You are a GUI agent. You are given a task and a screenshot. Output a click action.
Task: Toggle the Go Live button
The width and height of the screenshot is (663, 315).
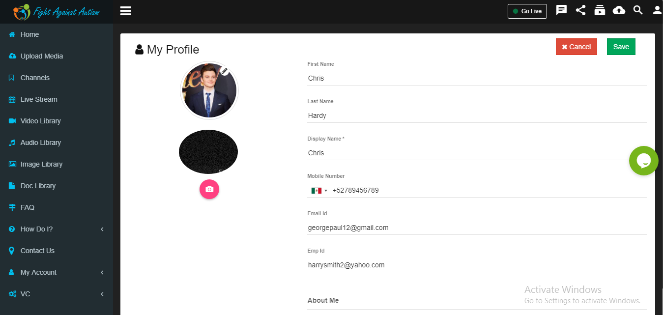tap(527, 11)
